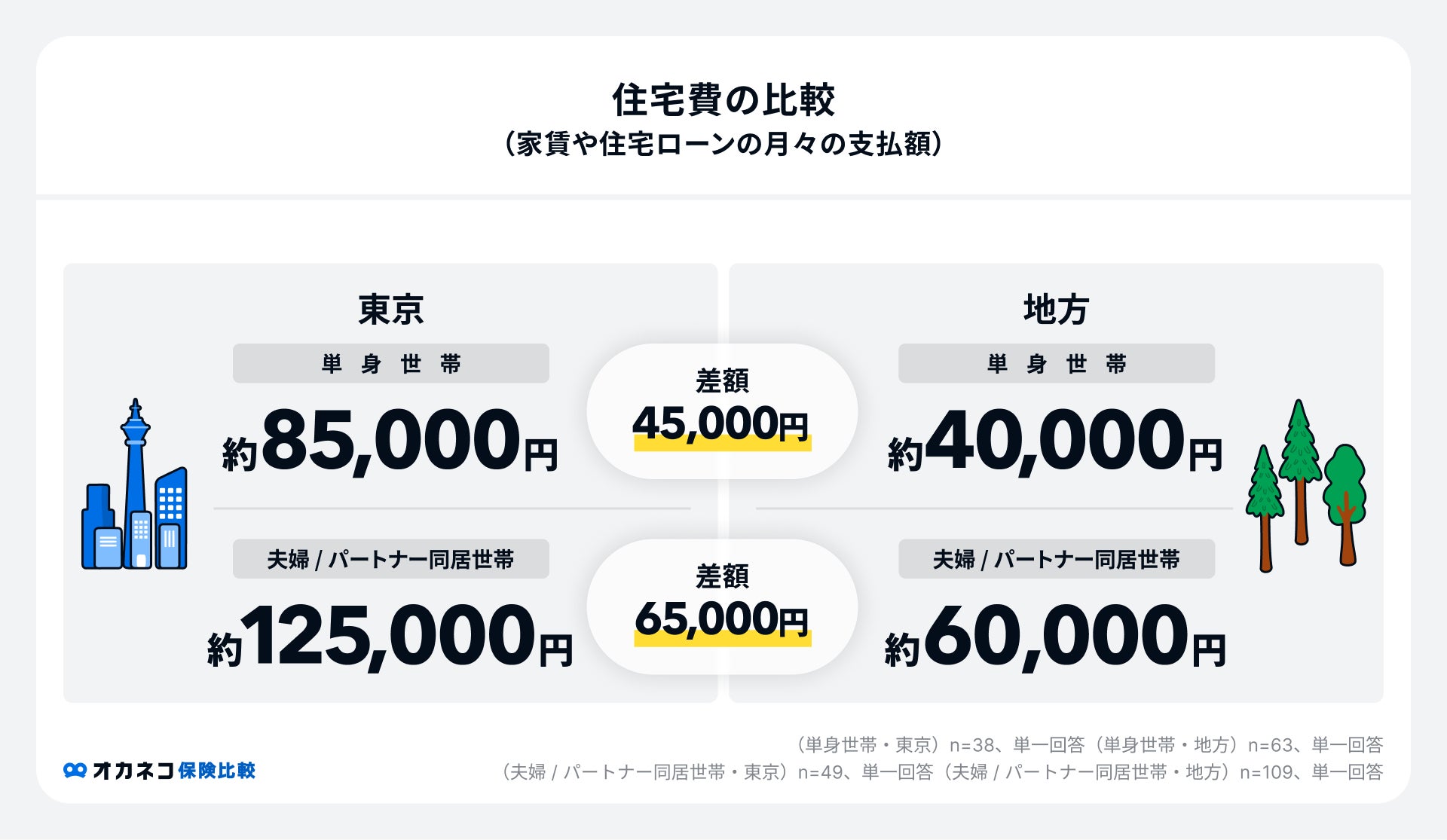Click the 約85,000円 figure
Screen dimensions: 1447x840
(390, 441)
